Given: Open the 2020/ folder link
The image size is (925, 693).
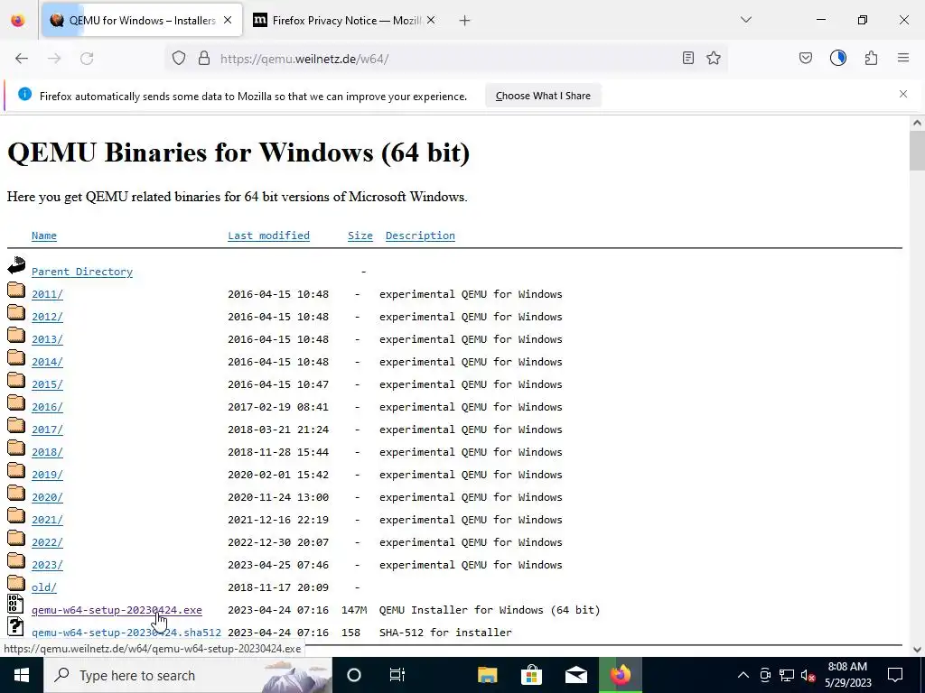Looking at the screenshot, I should (47, 497).
